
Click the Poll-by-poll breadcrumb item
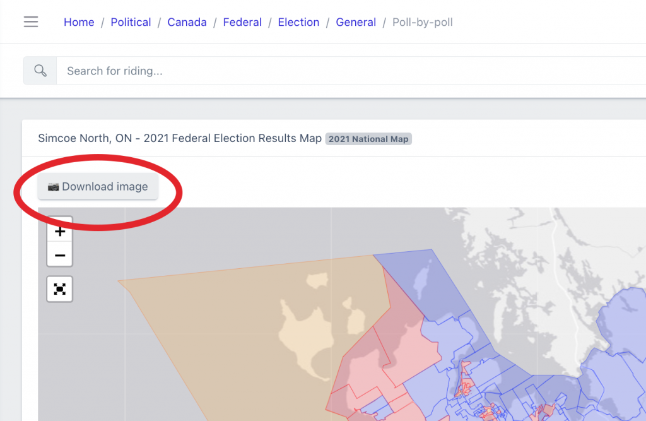423,22
